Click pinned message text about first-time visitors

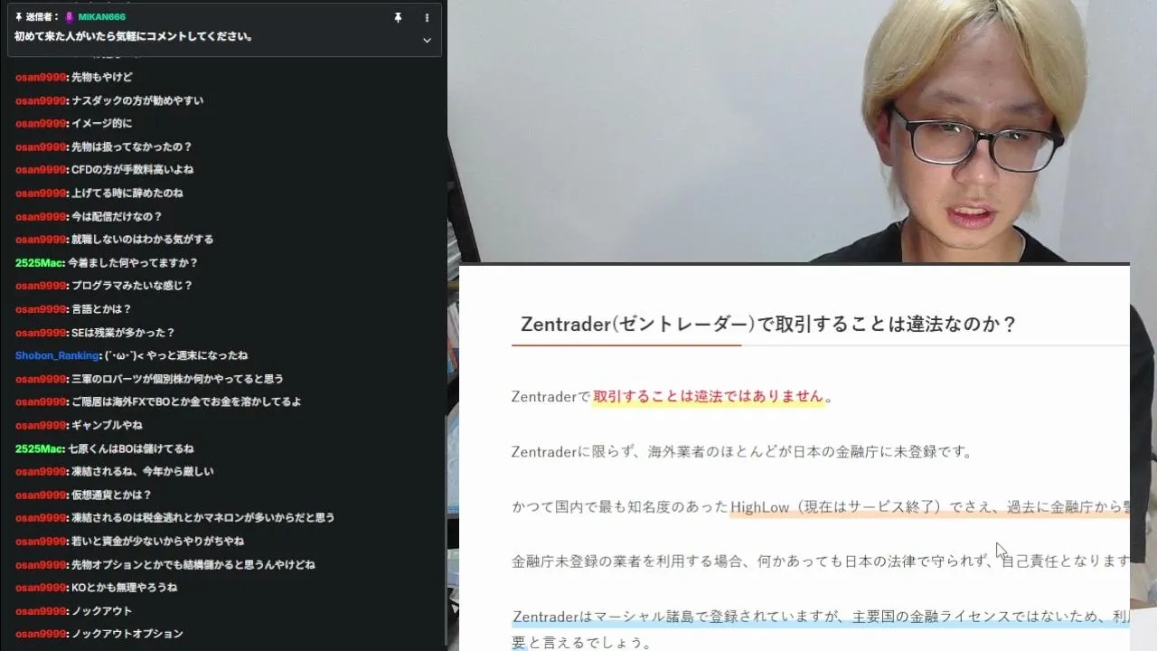point(134,37)
